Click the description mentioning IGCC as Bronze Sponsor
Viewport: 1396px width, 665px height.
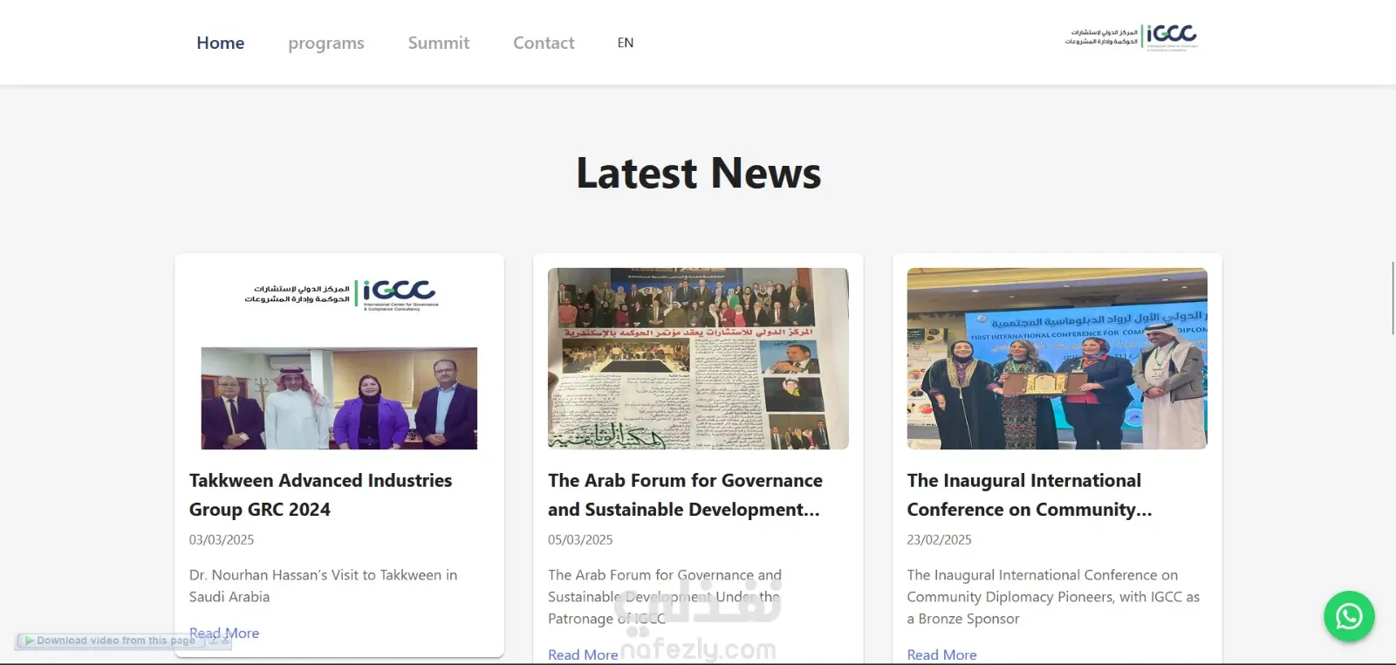point(1053,597)
